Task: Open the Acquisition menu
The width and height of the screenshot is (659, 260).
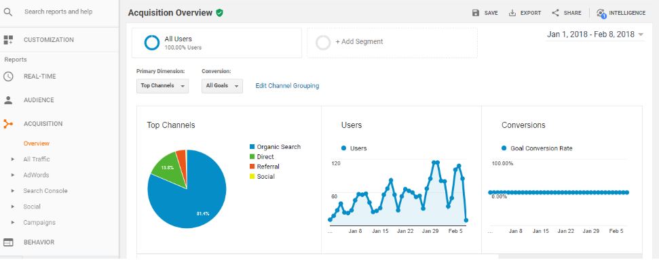Action: [x=43, y=124]
